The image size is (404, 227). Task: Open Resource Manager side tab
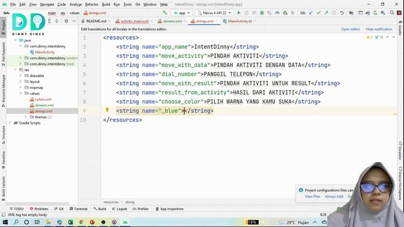3,91
